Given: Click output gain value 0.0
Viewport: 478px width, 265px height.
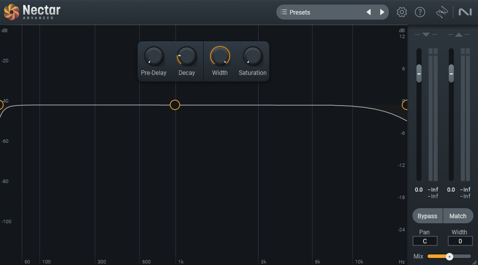Looking at the screenshot, I should coord(451,190).
